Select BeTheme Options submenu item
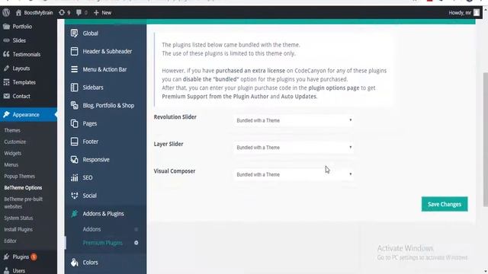Image resolution: width=488 pixels, height=274 pixels. click(x=23, y=188)
